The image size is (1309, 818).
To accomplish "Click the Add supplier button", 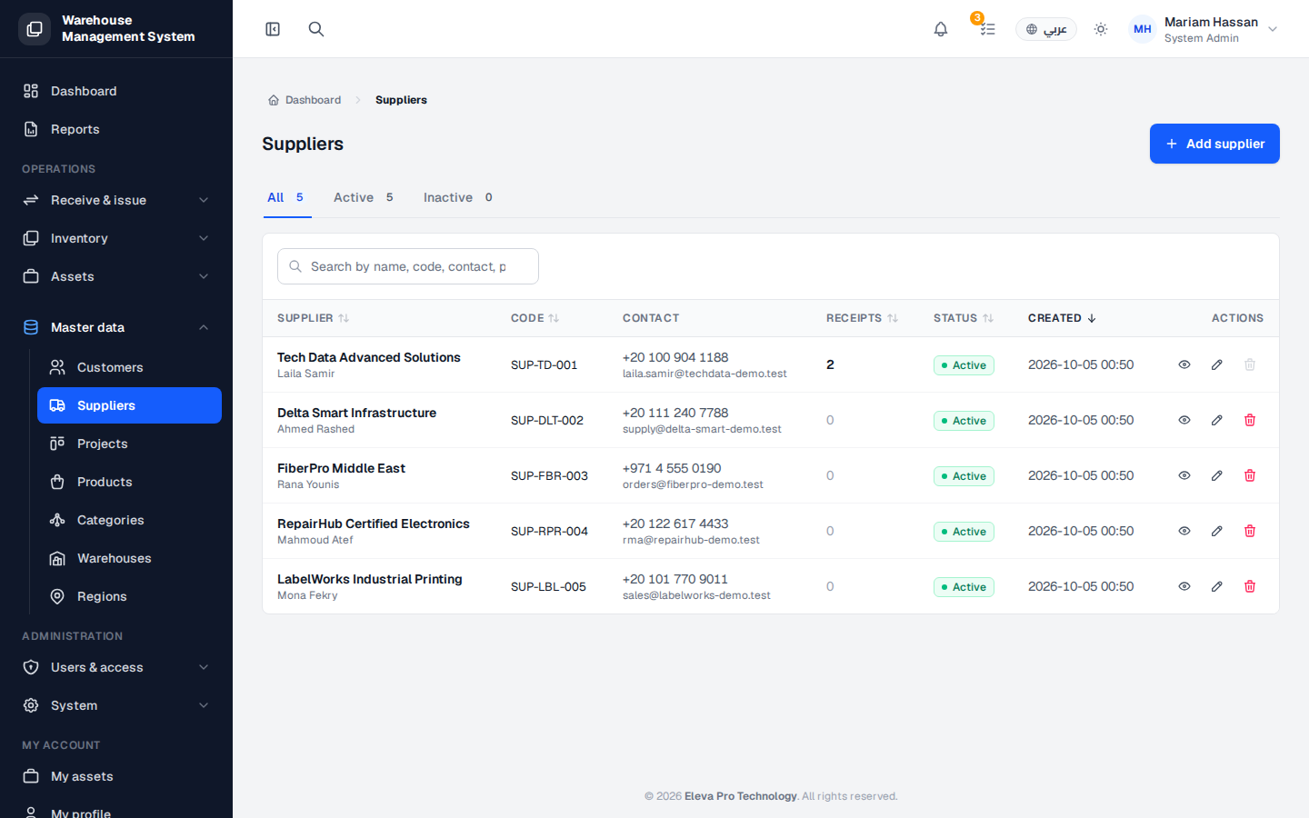I will [x=1214, y=144].
